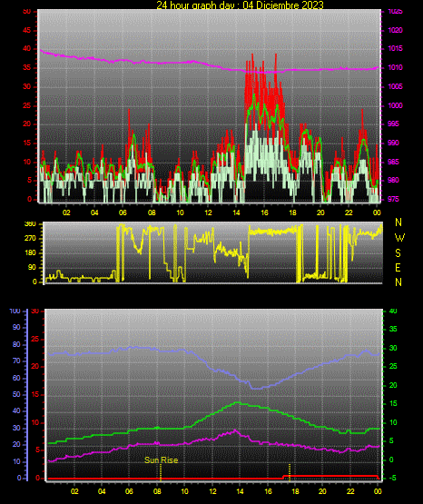Select the N label at top of wind compass
This screenshot has width=423, height=504.
[x=398, y=222]
